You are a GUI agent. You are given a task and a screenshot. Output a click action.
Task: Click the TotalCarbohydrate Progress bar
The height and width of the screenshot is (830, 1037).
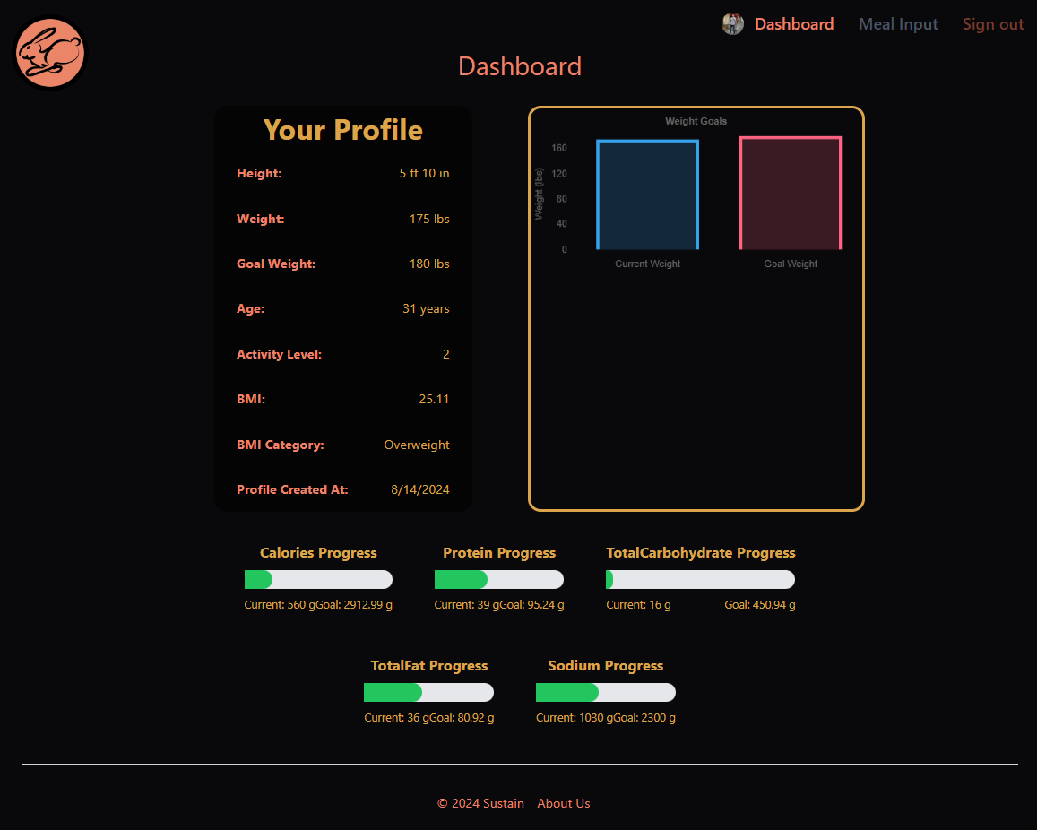[x=700, y=579]
